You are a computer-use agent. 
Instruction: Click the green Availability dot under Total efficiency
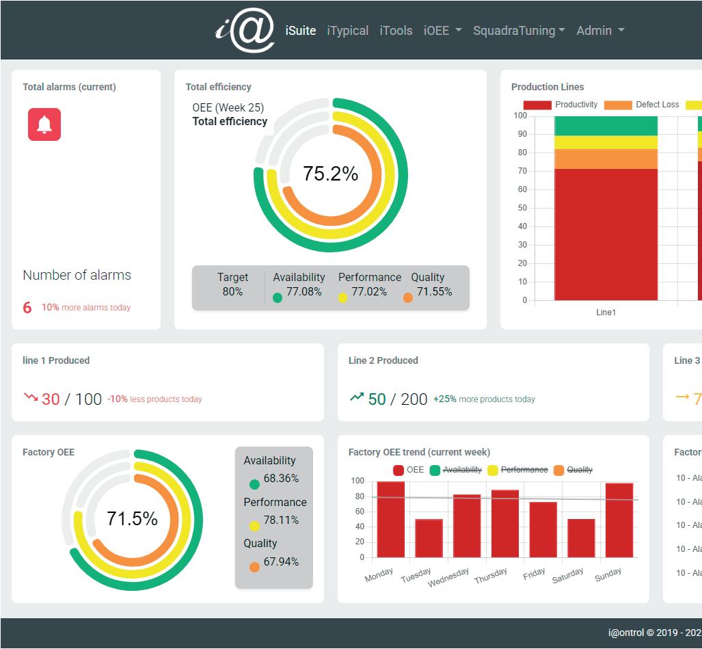coord(278,298)
